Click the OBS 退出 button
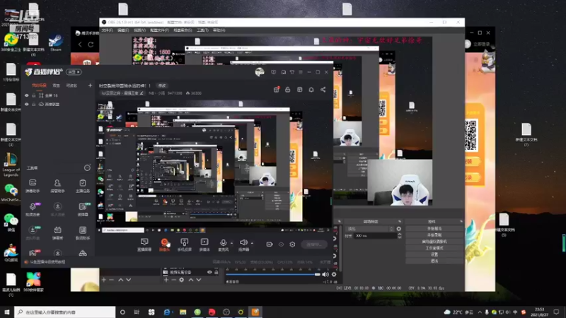 click(434, 261)
